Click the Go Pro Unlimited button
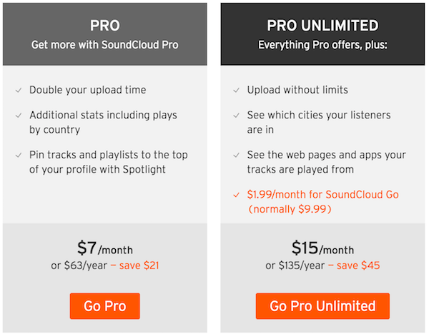The width and height of the screenshot is (429, 334). 322,306
